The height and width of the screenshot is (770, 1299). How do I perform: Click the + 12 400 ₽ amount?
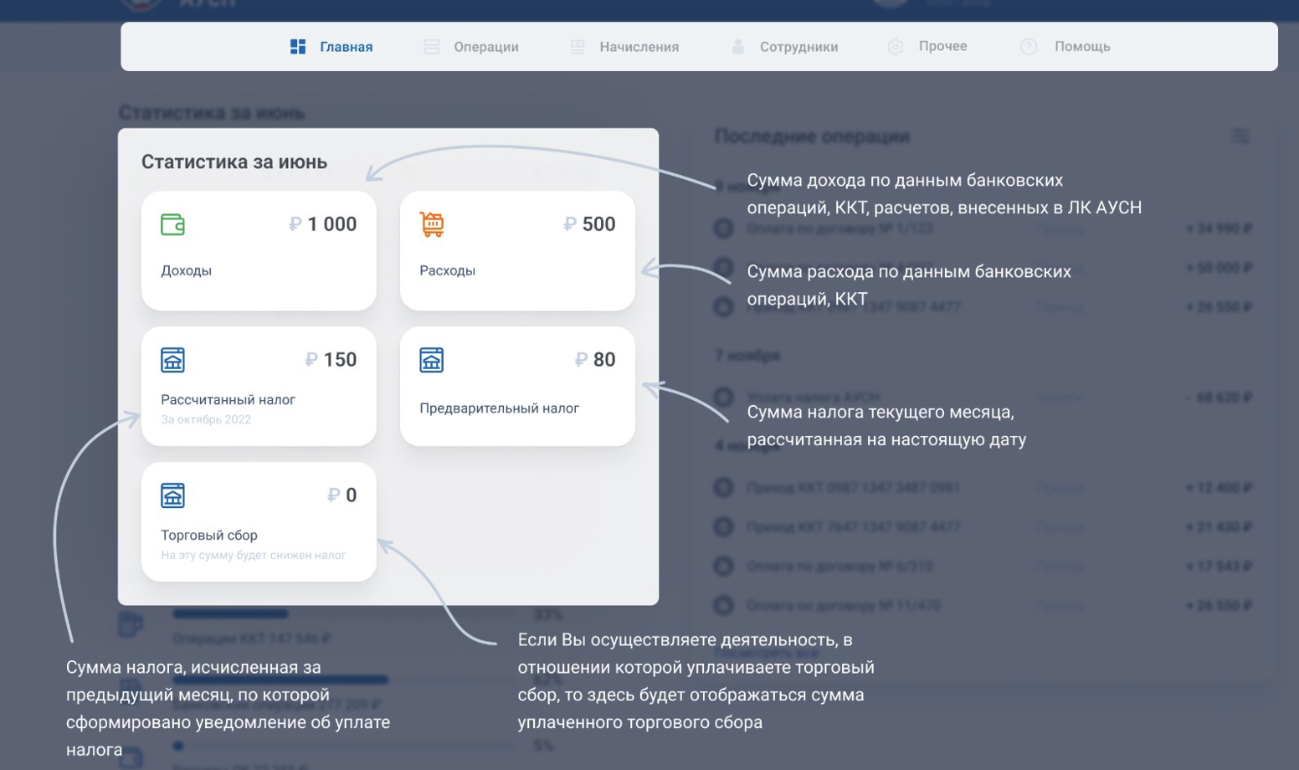tap(1219, 488)
